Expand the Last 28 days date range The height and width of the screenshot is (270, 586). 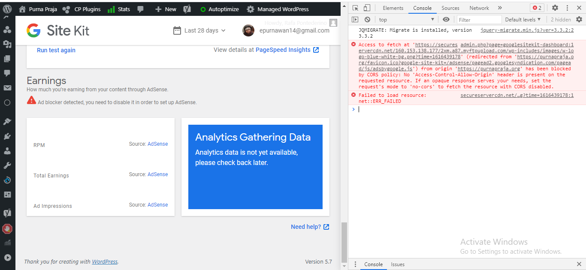(x=199, y=30)
